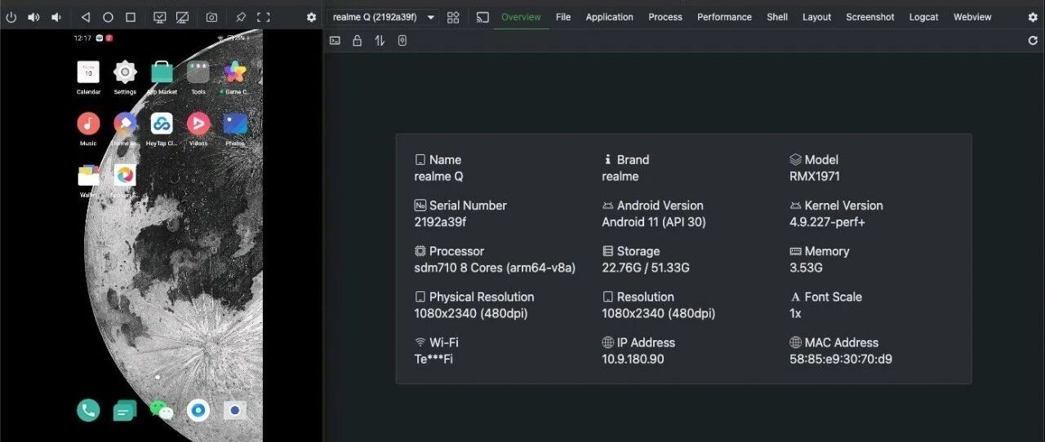Capture a screenshot with the camera icon

pos(211,17)
